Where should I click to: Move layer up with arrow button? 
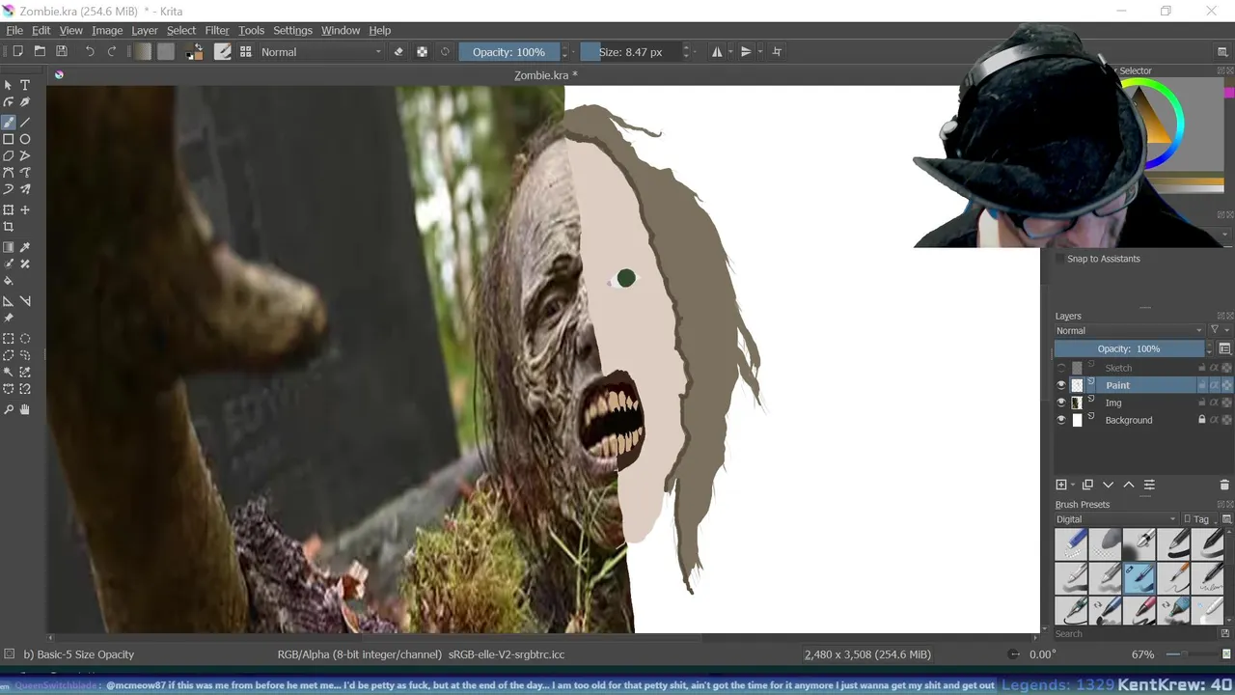[x=1128, y=485]
